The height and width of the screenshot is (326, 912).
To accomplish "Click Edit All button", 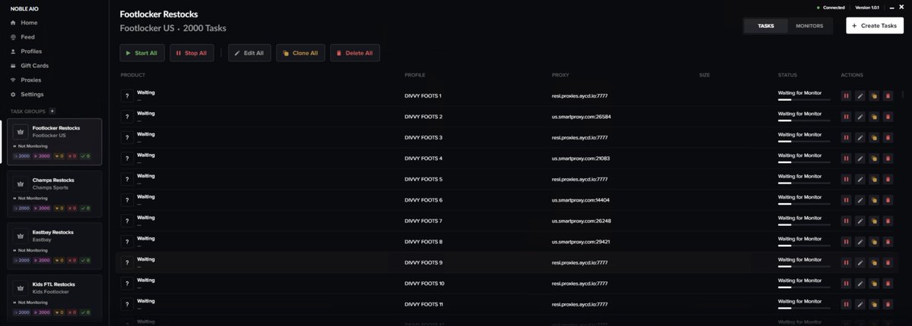I will 249,53.
